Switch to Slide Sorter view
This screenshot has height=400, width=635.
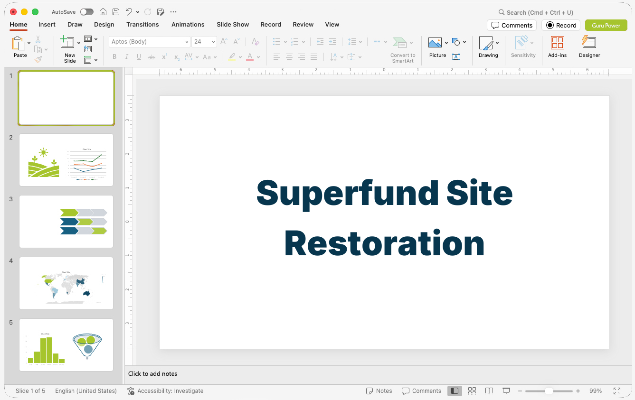click(x=472, y=391)
